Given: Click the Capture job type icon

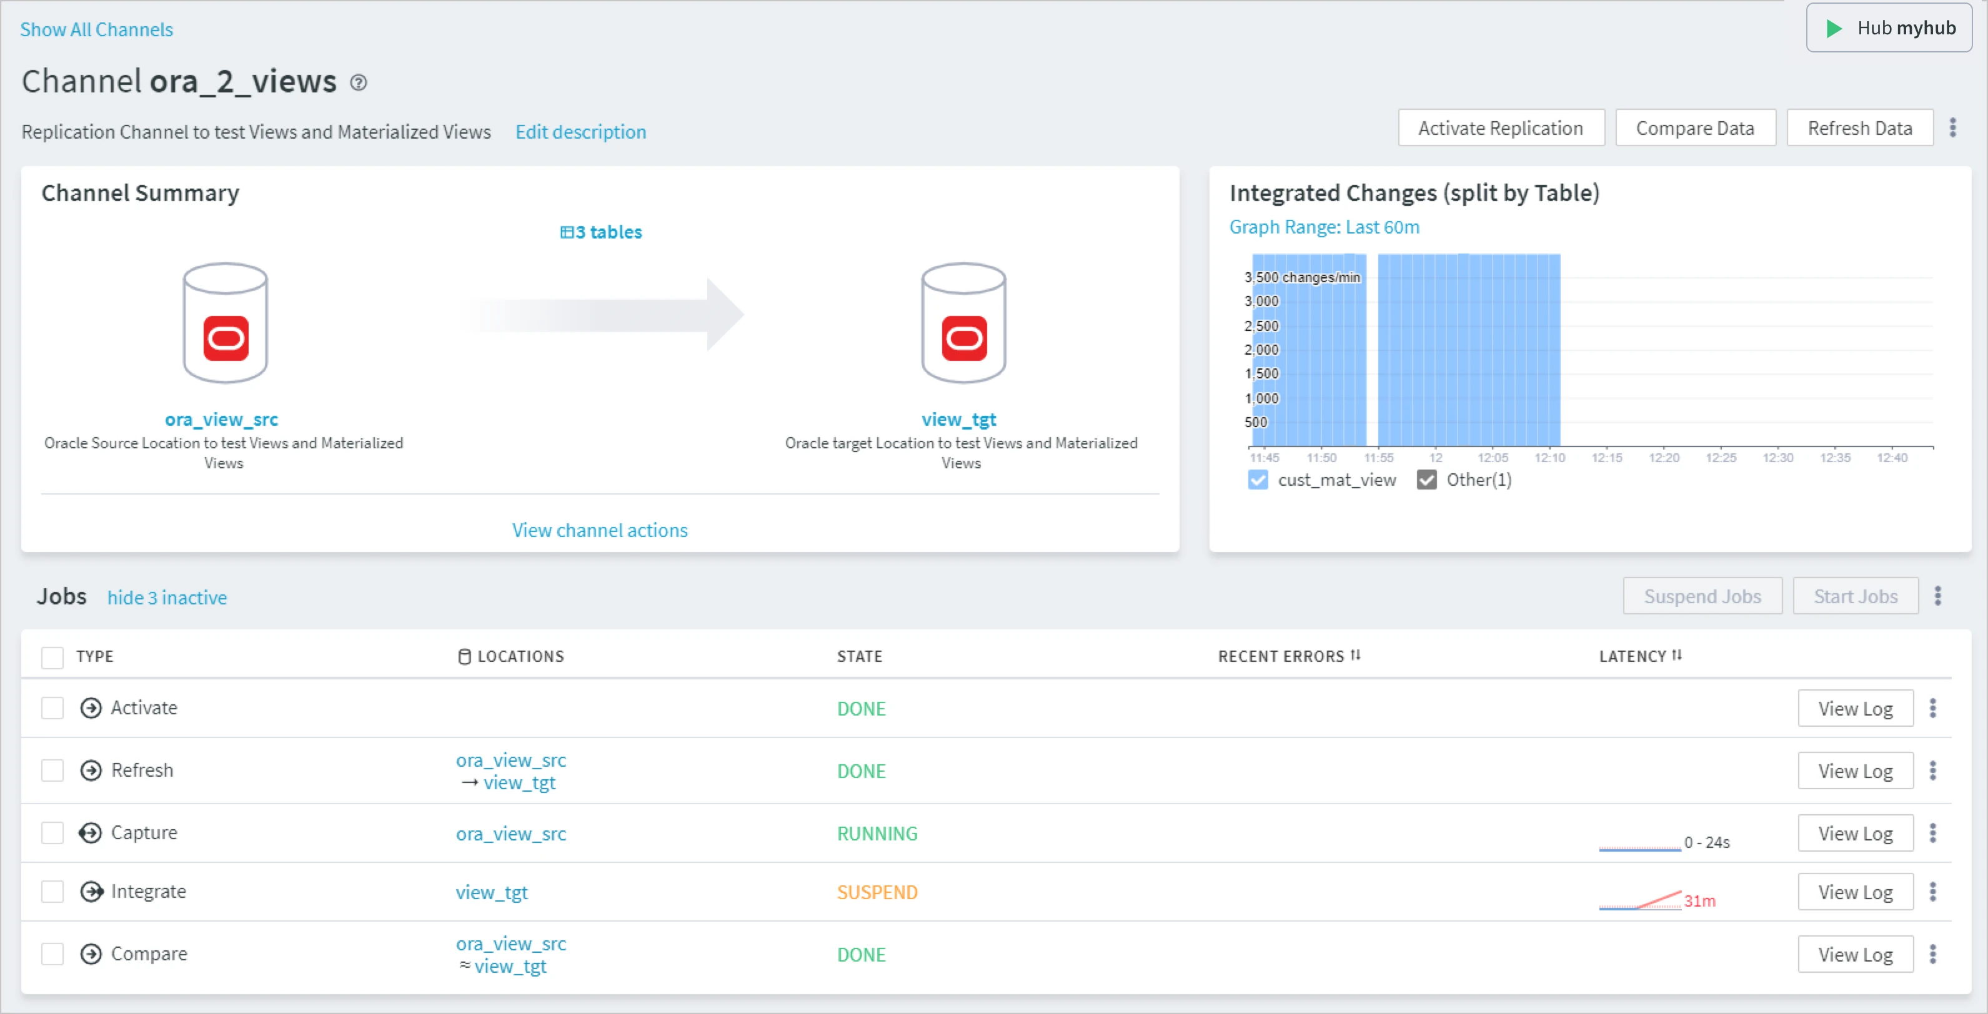Looking at the screenshot, I should [91, 832].
